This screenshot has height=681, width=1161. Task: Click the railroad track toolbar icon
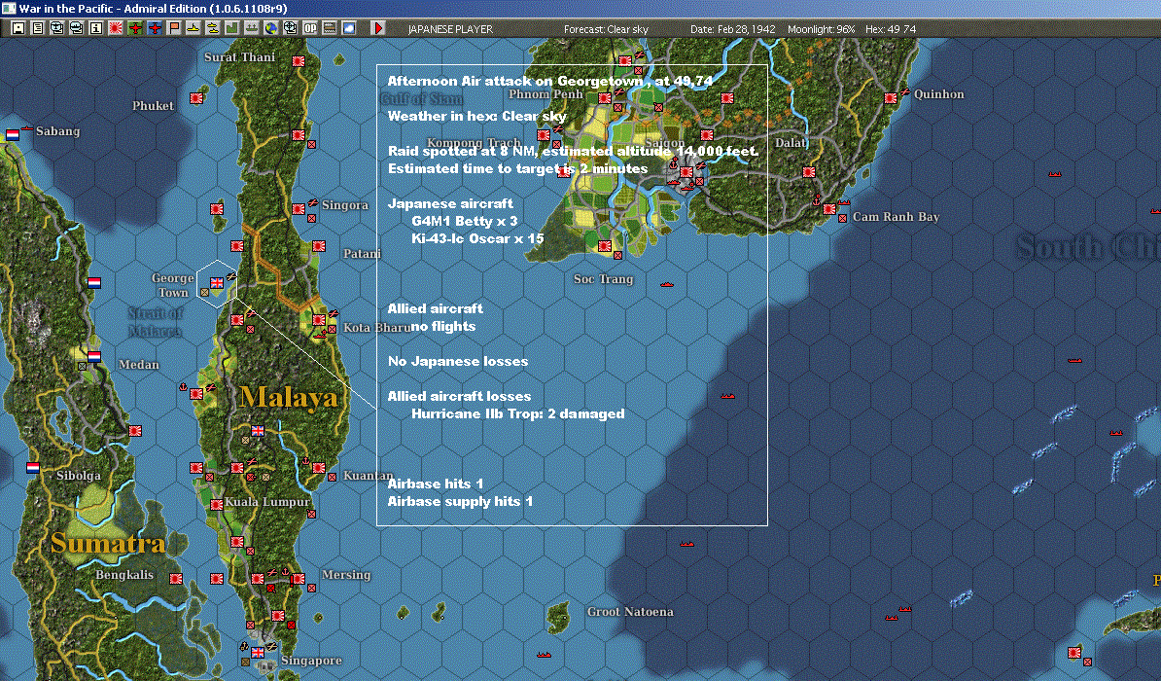coord(330,28)
